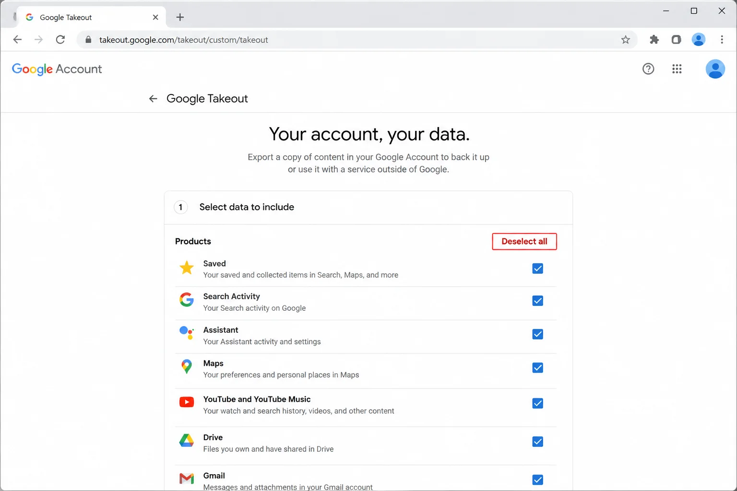Click the 'Select data to include' heading
This screenshot has width=737, height=491.
coord(247,207)
